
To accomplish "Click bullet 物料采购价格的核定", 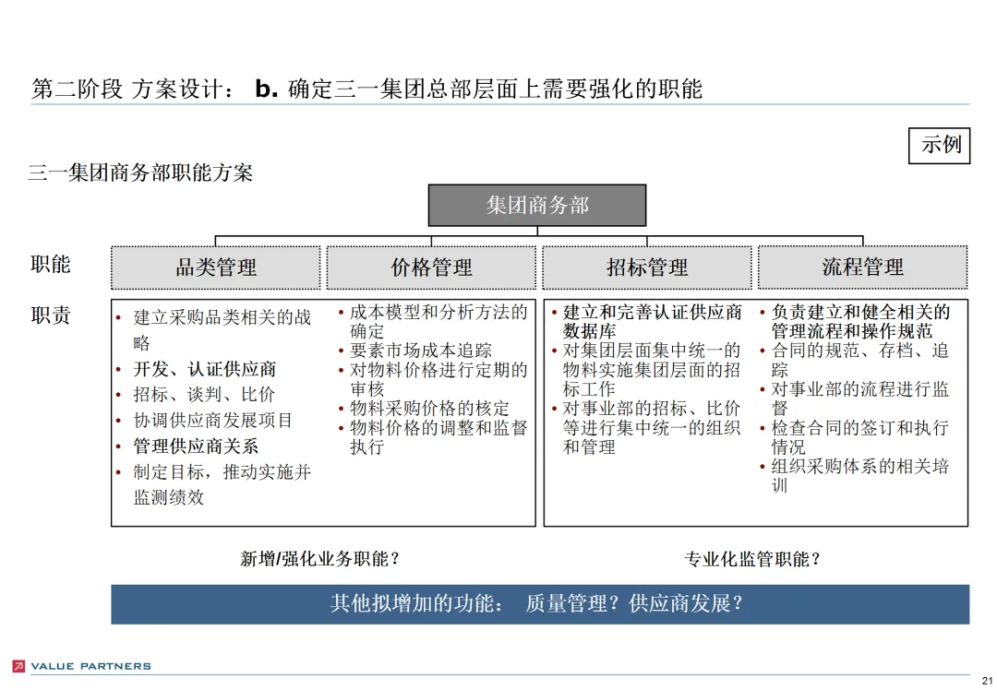I will tap(429, 408).
